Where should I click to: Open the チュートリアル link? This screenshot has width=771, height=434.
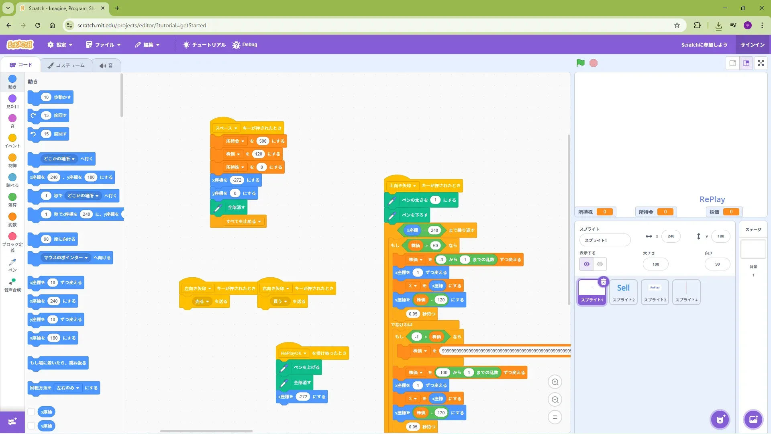[x=204, y=45]
